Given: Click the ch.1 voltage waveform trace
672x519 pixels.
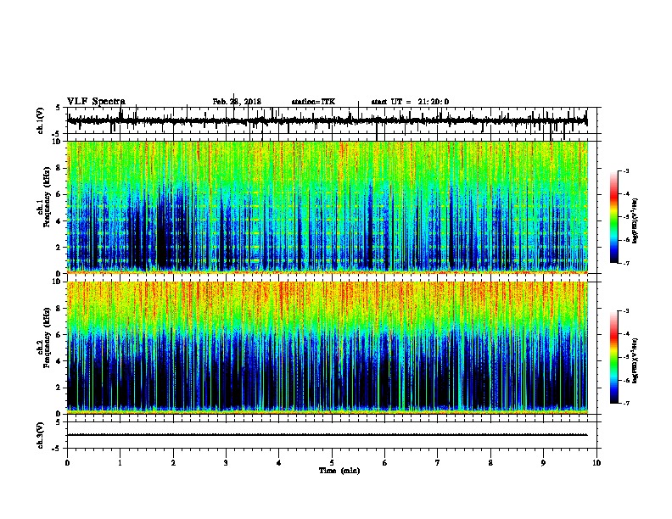Looking at the screenshot, I should (x=328, y=121).
